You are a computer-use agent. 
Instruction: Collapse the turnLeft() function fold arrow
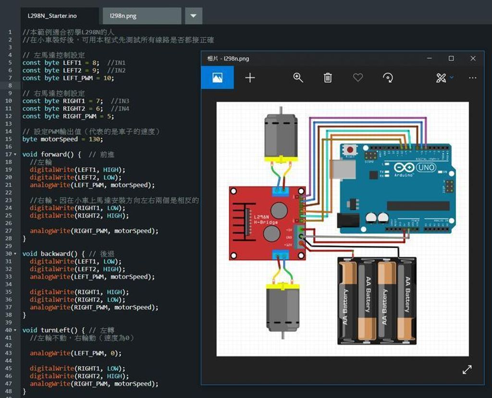coord(15,330)
